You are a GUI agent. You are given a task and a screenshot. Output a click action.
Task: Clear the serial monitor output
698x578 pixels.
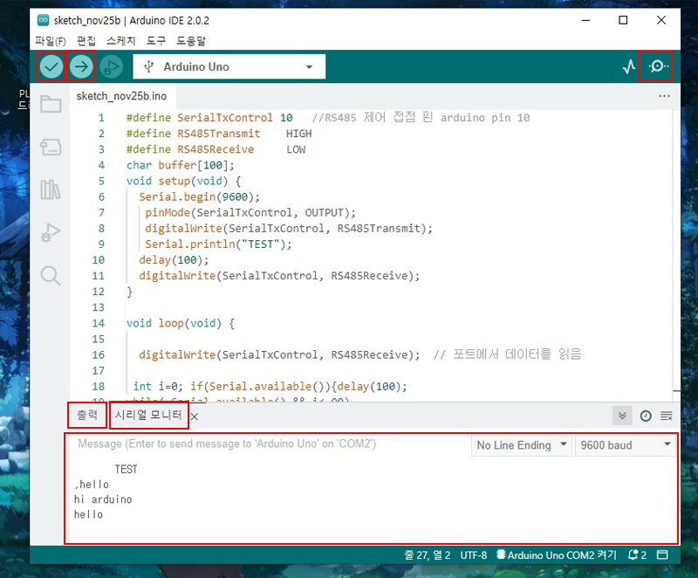pyautogui.click(x=667, y=416)
